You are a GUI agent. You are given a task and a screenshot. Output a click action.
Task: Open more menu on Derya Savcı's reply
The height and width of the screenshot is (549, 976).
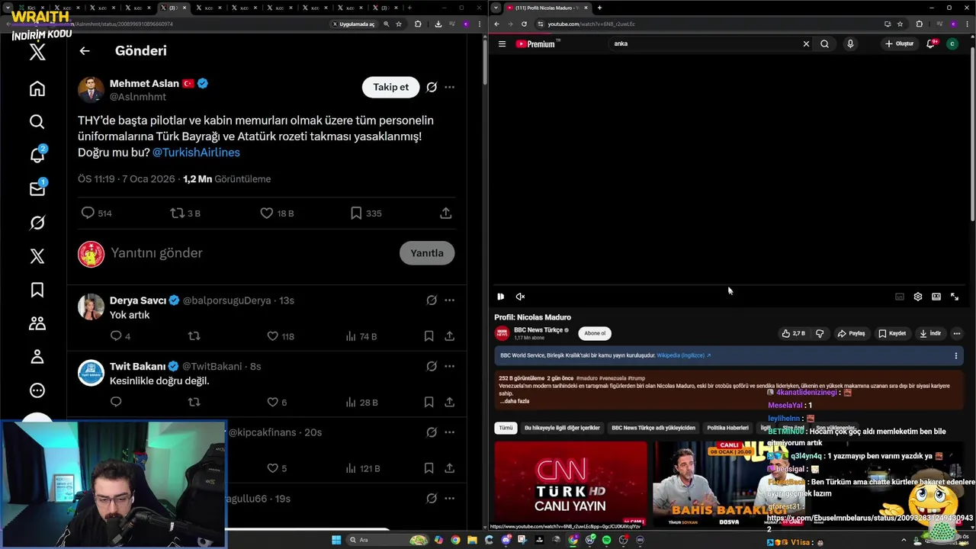pyautogui.click(x=449, y=300)
